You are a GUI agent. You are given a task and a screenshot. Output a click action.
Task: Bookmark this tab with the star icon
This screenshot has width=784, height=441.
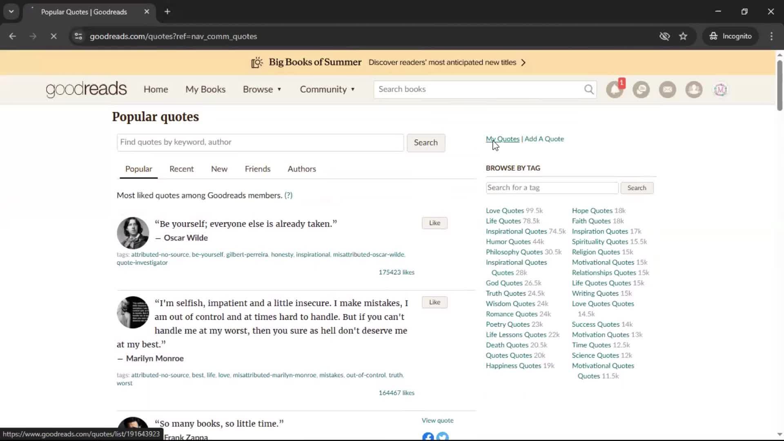683,36
